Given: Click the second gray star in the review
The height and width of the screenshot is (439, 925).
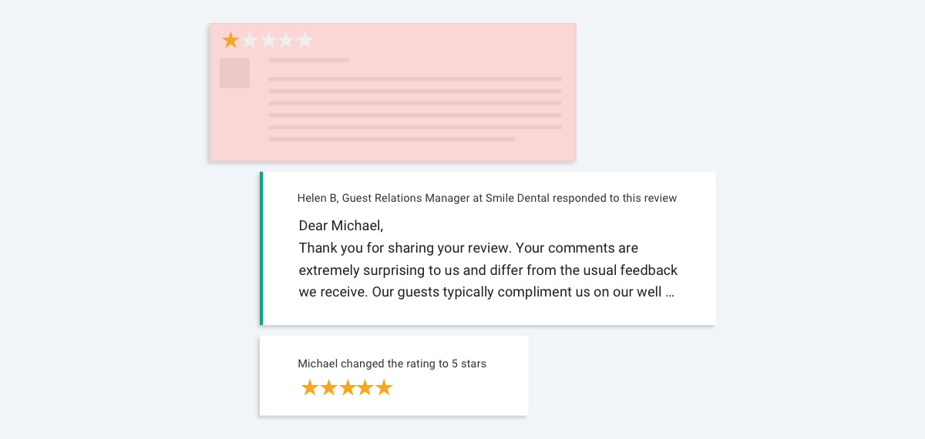Looking at the screenshot, I should 249,40.
